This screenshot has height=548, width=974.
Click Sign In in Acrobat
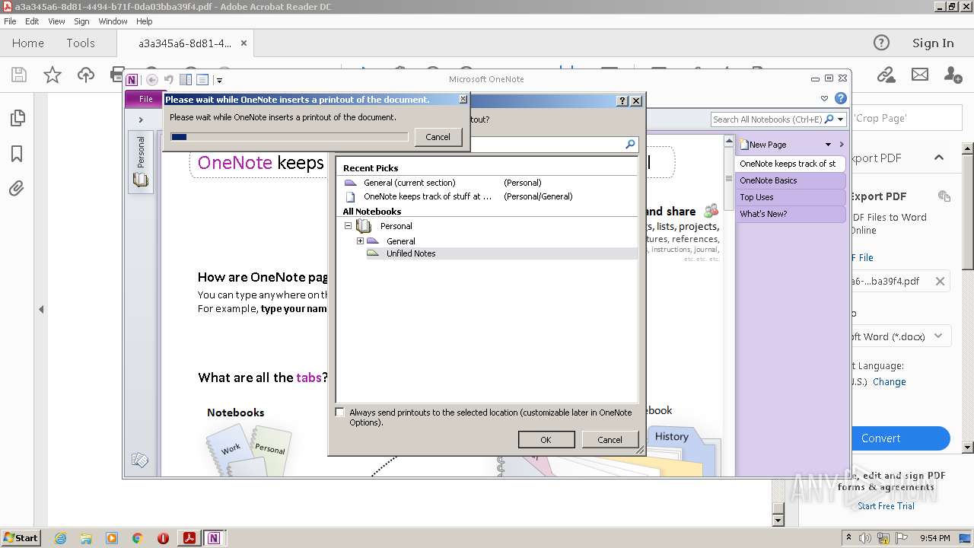coord(933,43)
